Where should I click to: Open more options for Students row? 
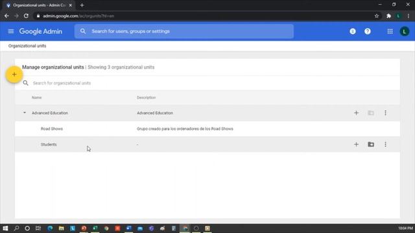(x=385, y=144)
